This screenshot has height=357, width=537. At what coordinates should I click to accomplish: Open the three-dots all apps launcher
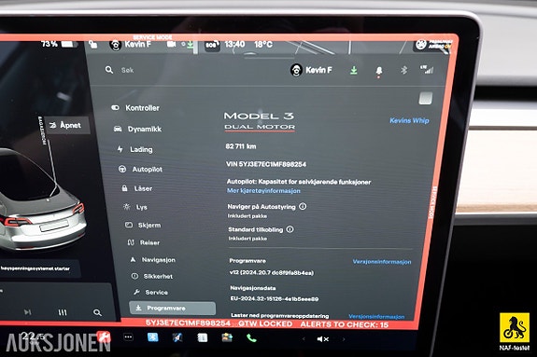click(128, 337)
